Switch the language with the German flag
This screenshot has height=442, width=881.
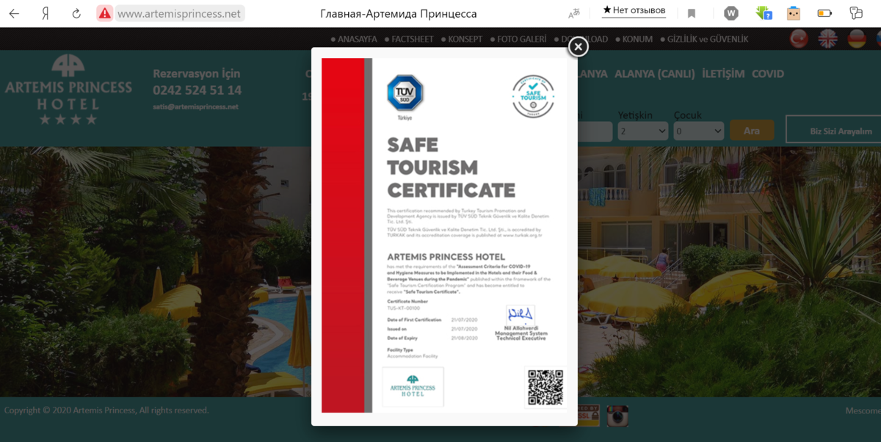tap(857, 39)
